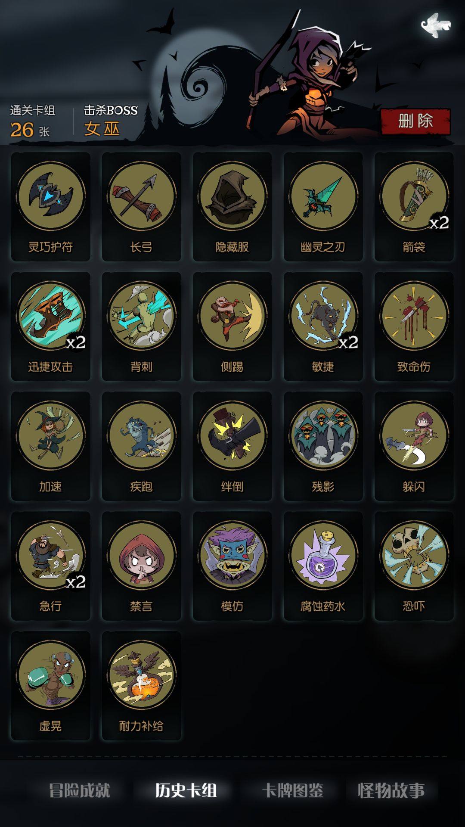Tap the 灵巧护符 amulet card icon
465x827 pixels.
(x=51, y=196)
